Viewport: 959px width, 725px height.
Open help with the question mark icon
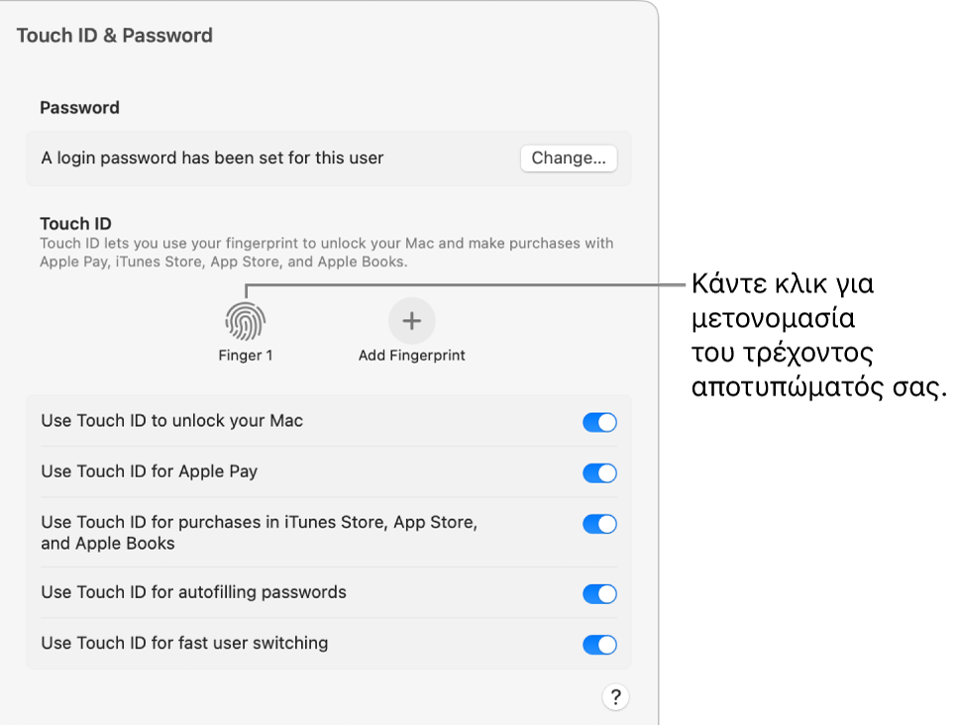point(615,696)
